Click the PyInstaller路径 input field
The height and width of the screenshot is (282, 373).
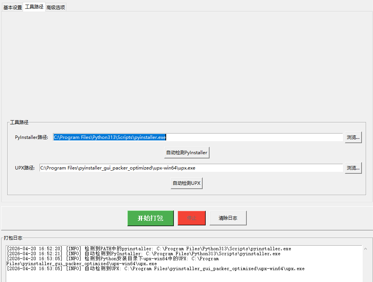(198, 137)
